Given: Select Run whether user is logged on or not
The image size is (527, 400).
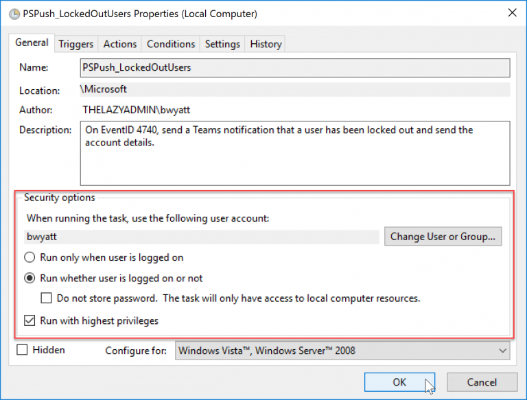Looking at the screenshot, I should 30,279.
